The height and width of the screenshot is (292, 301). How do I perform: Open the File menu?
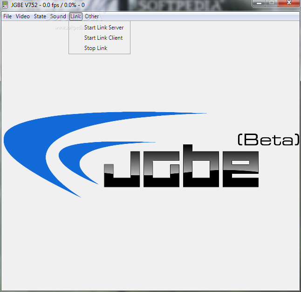pos(7,16)
